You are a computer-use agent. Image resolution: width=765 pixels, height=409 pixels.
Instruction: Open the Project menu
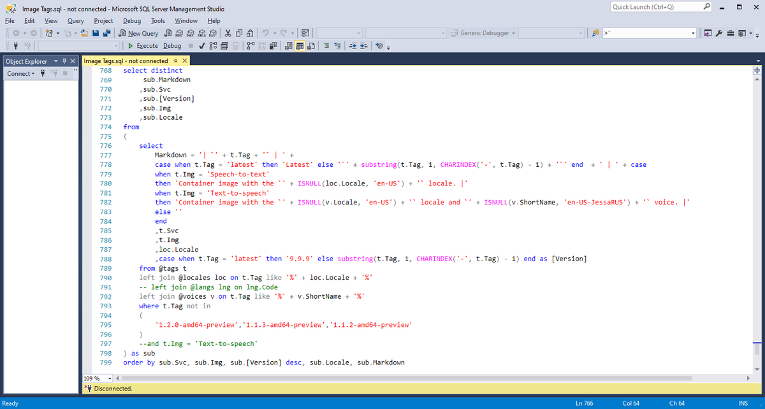104,20
